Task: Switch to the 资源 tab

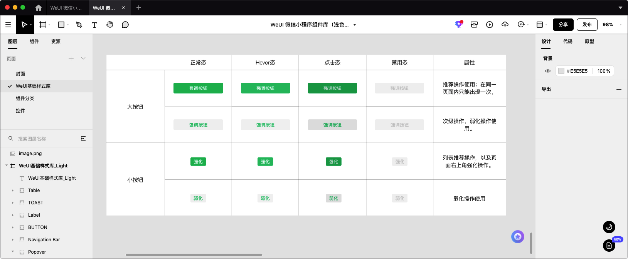Action: point(56,42)
